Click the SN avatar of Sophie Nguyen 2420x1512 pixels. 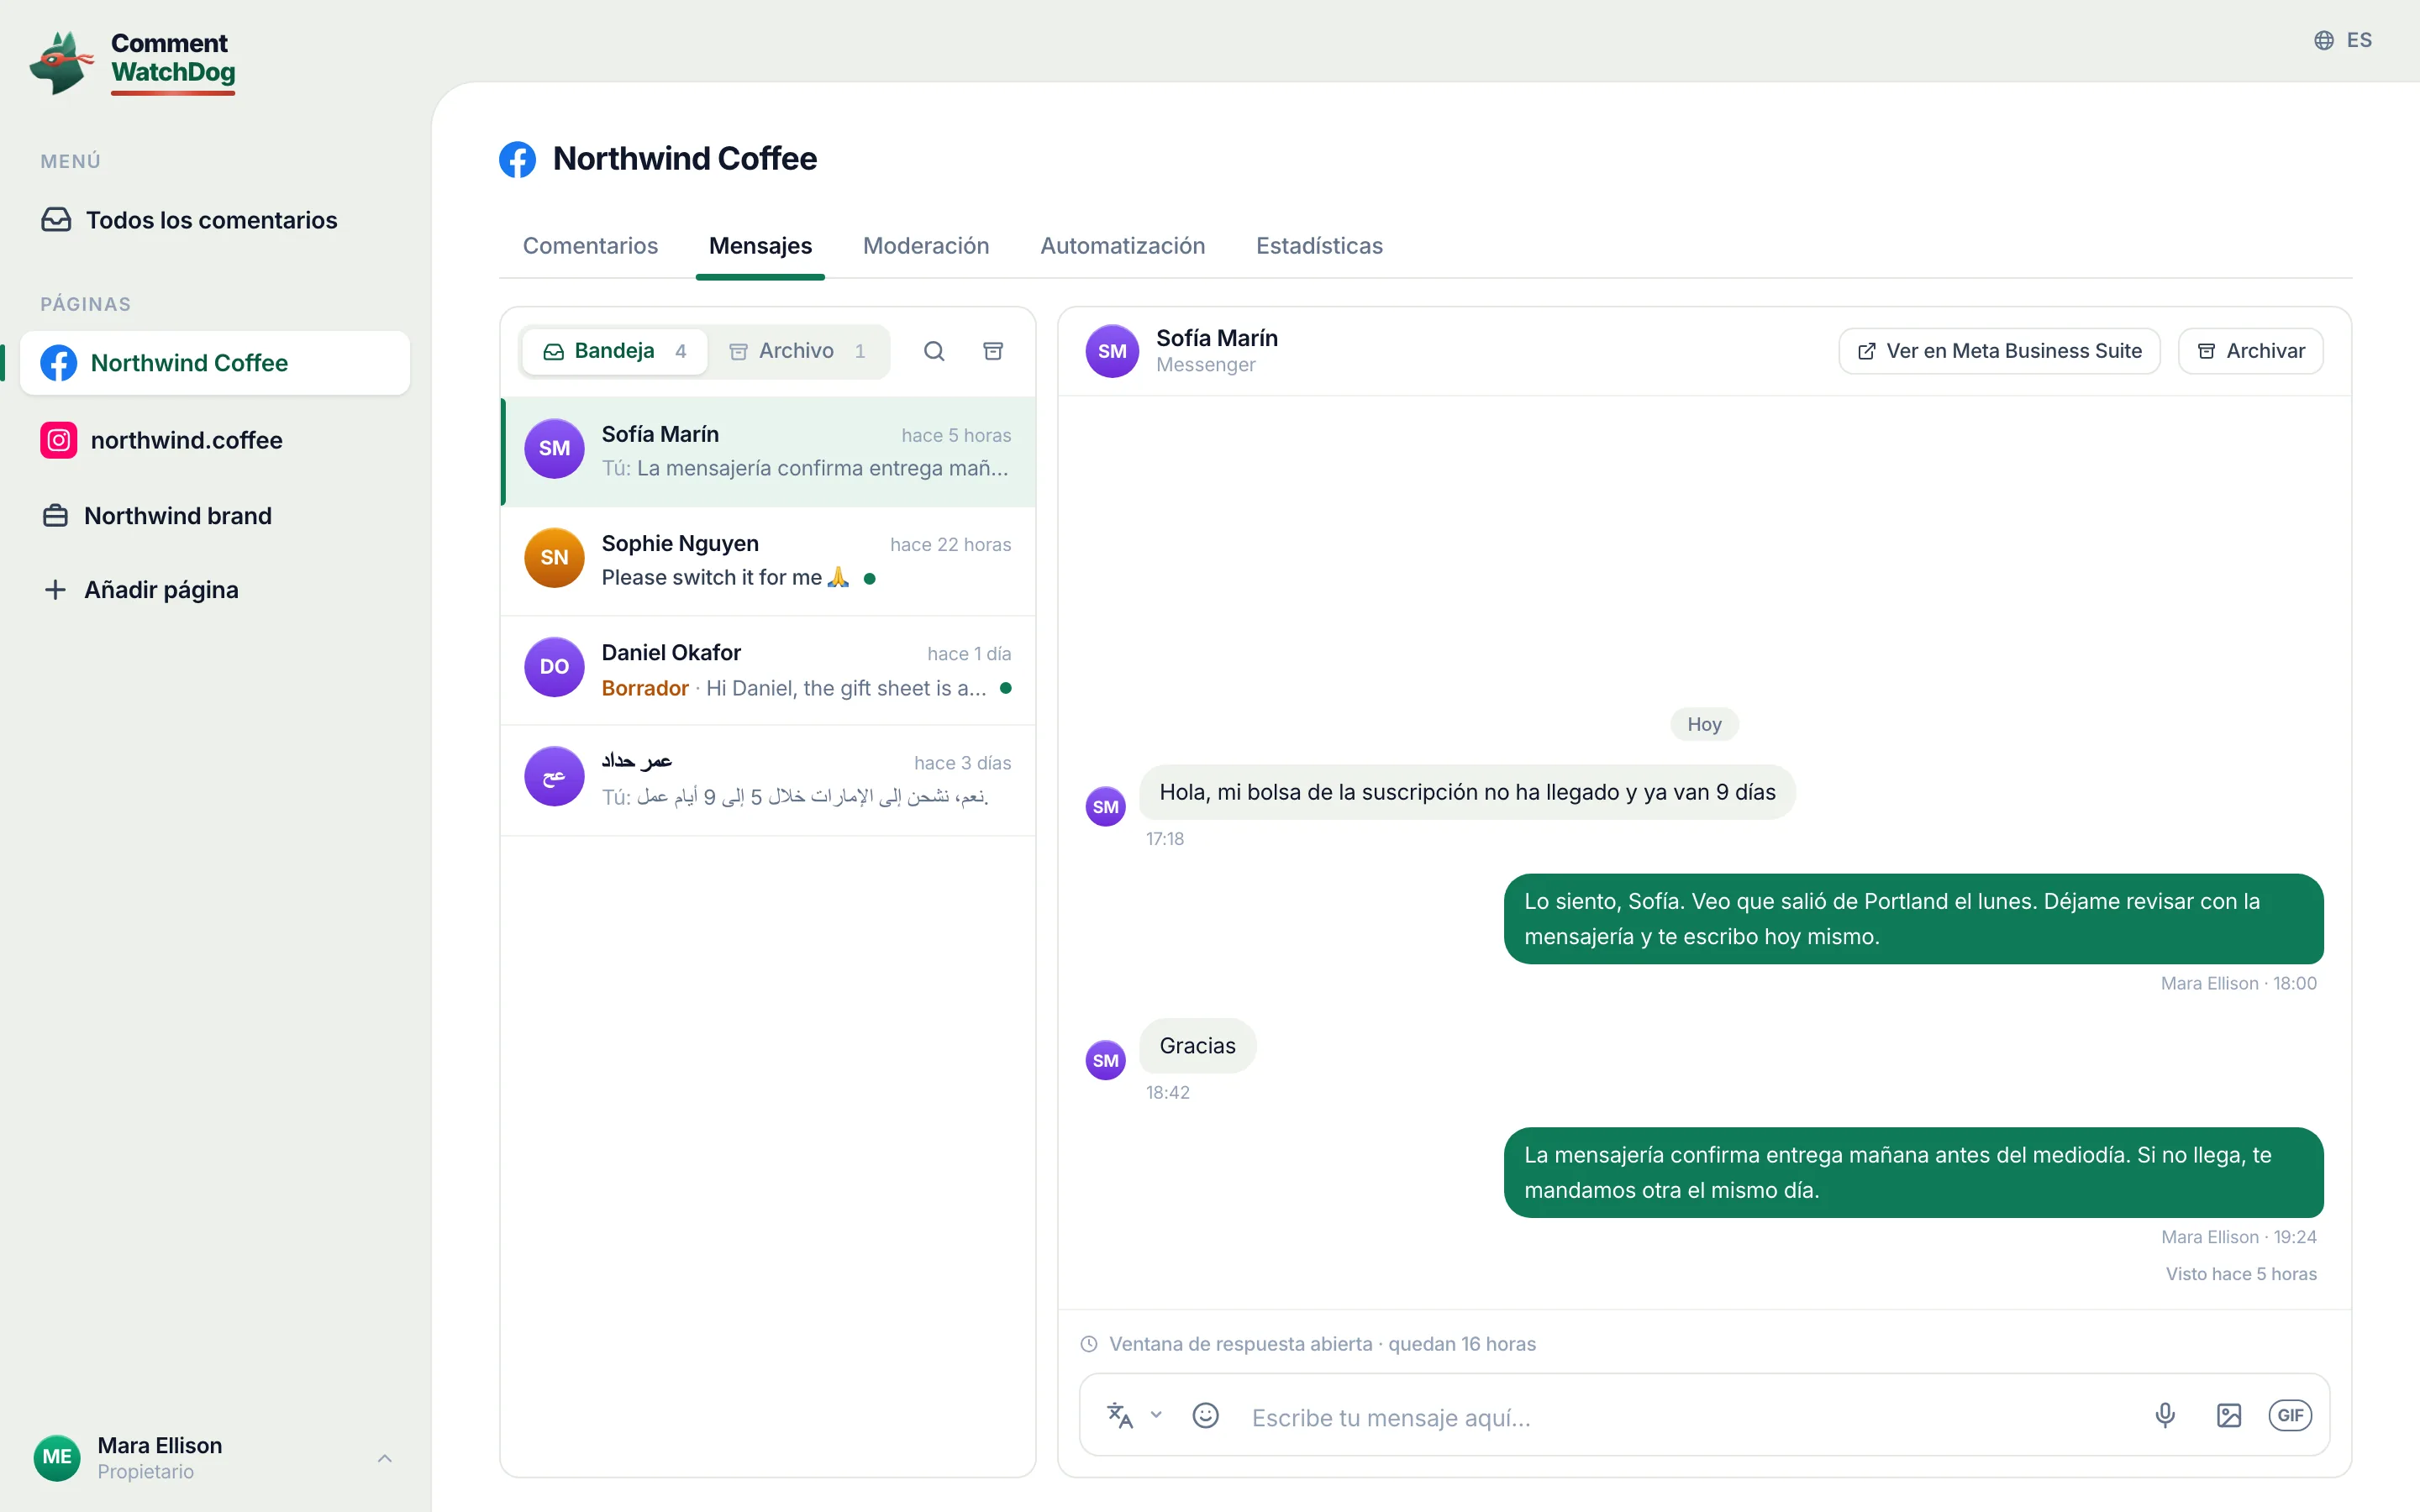click(x=554, y=558)
